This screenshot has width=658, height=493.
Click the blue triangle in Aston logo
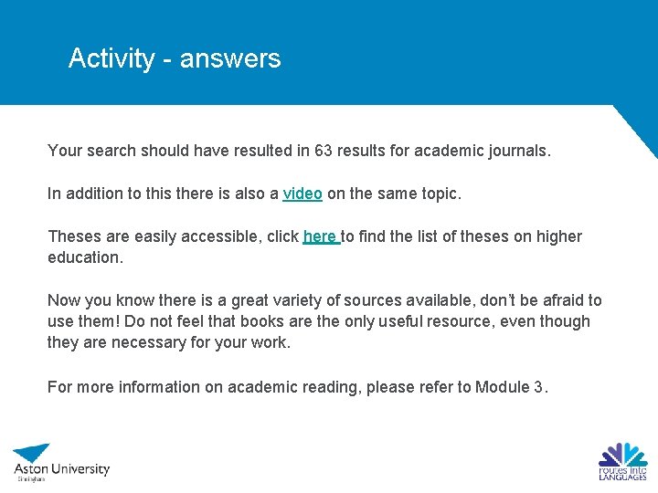(31, 453)
